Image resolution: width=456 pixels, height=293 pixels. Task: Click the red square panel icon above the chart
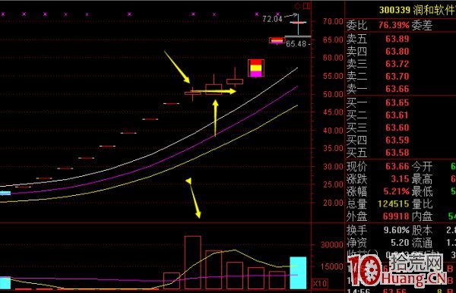[x=306, y=5]
